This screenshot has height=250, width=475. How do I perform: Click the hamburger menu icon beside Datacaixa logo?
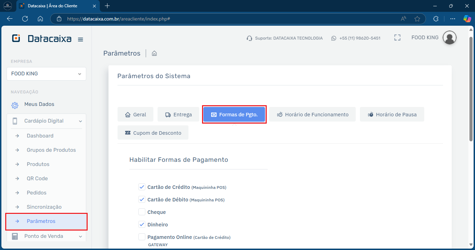80,40
